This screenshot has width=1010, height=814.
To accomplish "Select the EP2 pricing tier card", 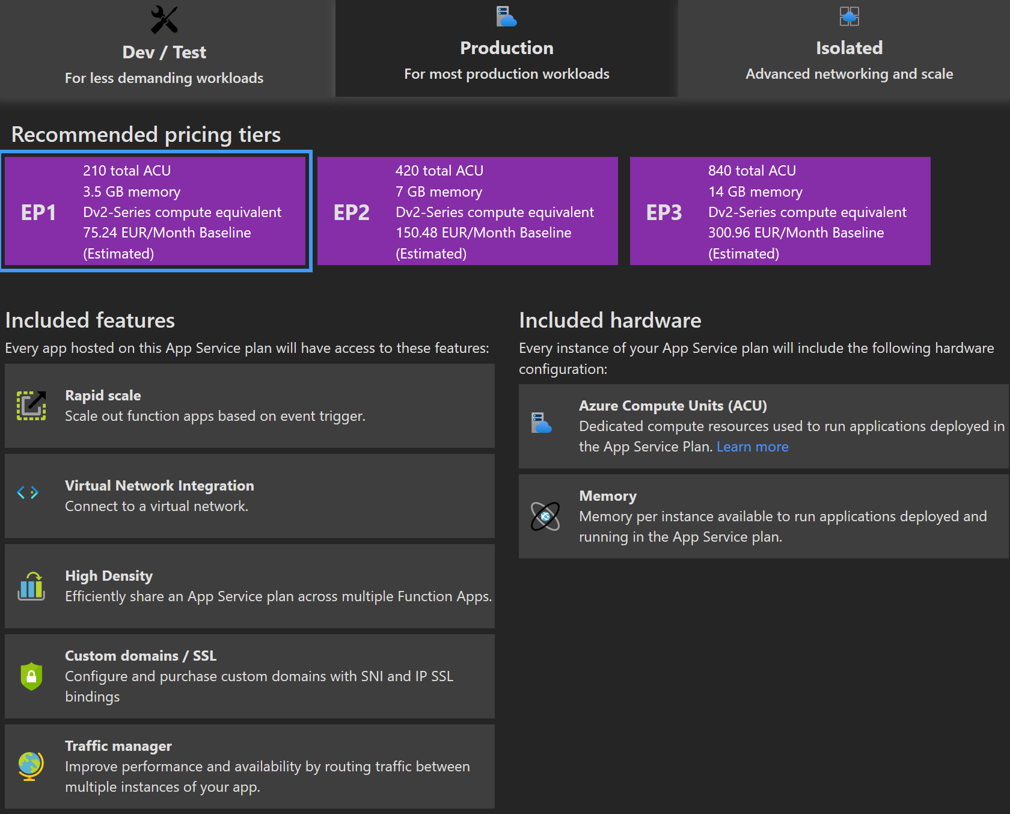I will pos(468,211).
